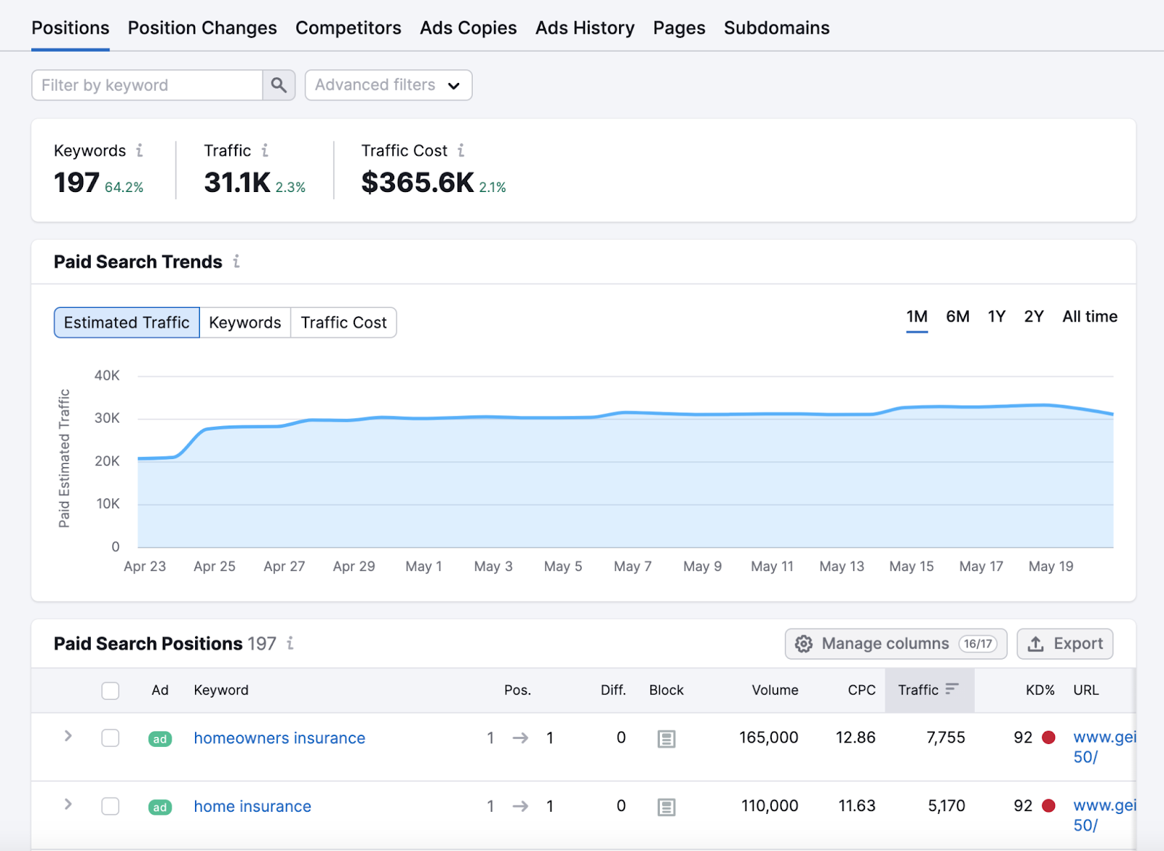The width and height of the screenshot is (1164, 851).
Task: Toggle the select-all checkbox in table header
Action: click(111, 690)
